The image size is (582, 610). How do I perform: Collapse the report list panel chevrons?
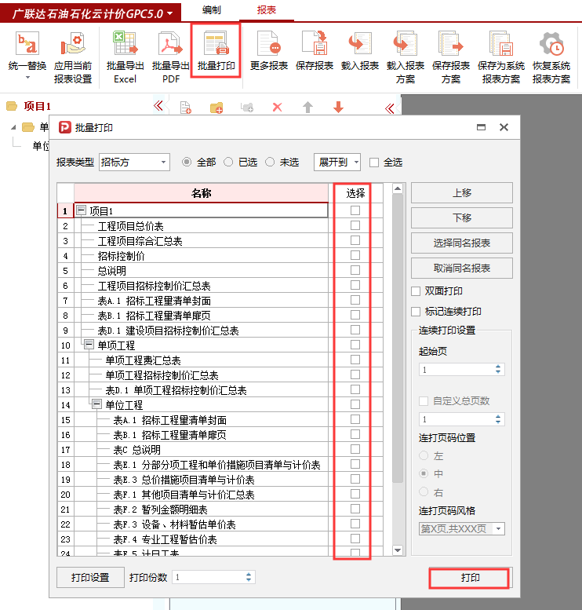click(390, 108)
